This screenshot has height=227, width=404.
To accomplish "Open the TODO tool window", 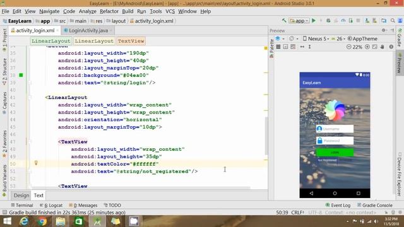I will pos(112,205).
